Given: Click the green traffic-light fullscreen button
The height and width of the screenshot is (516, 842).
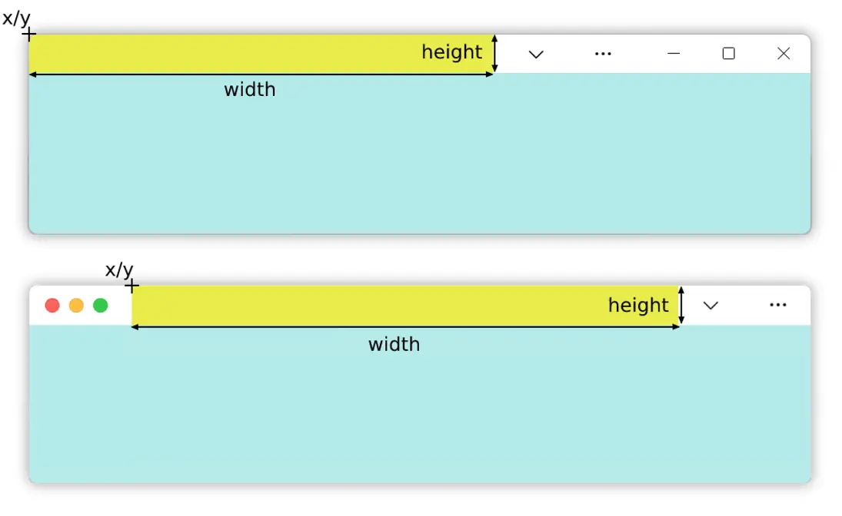Looking at the screenshot, I should [101, 305].
